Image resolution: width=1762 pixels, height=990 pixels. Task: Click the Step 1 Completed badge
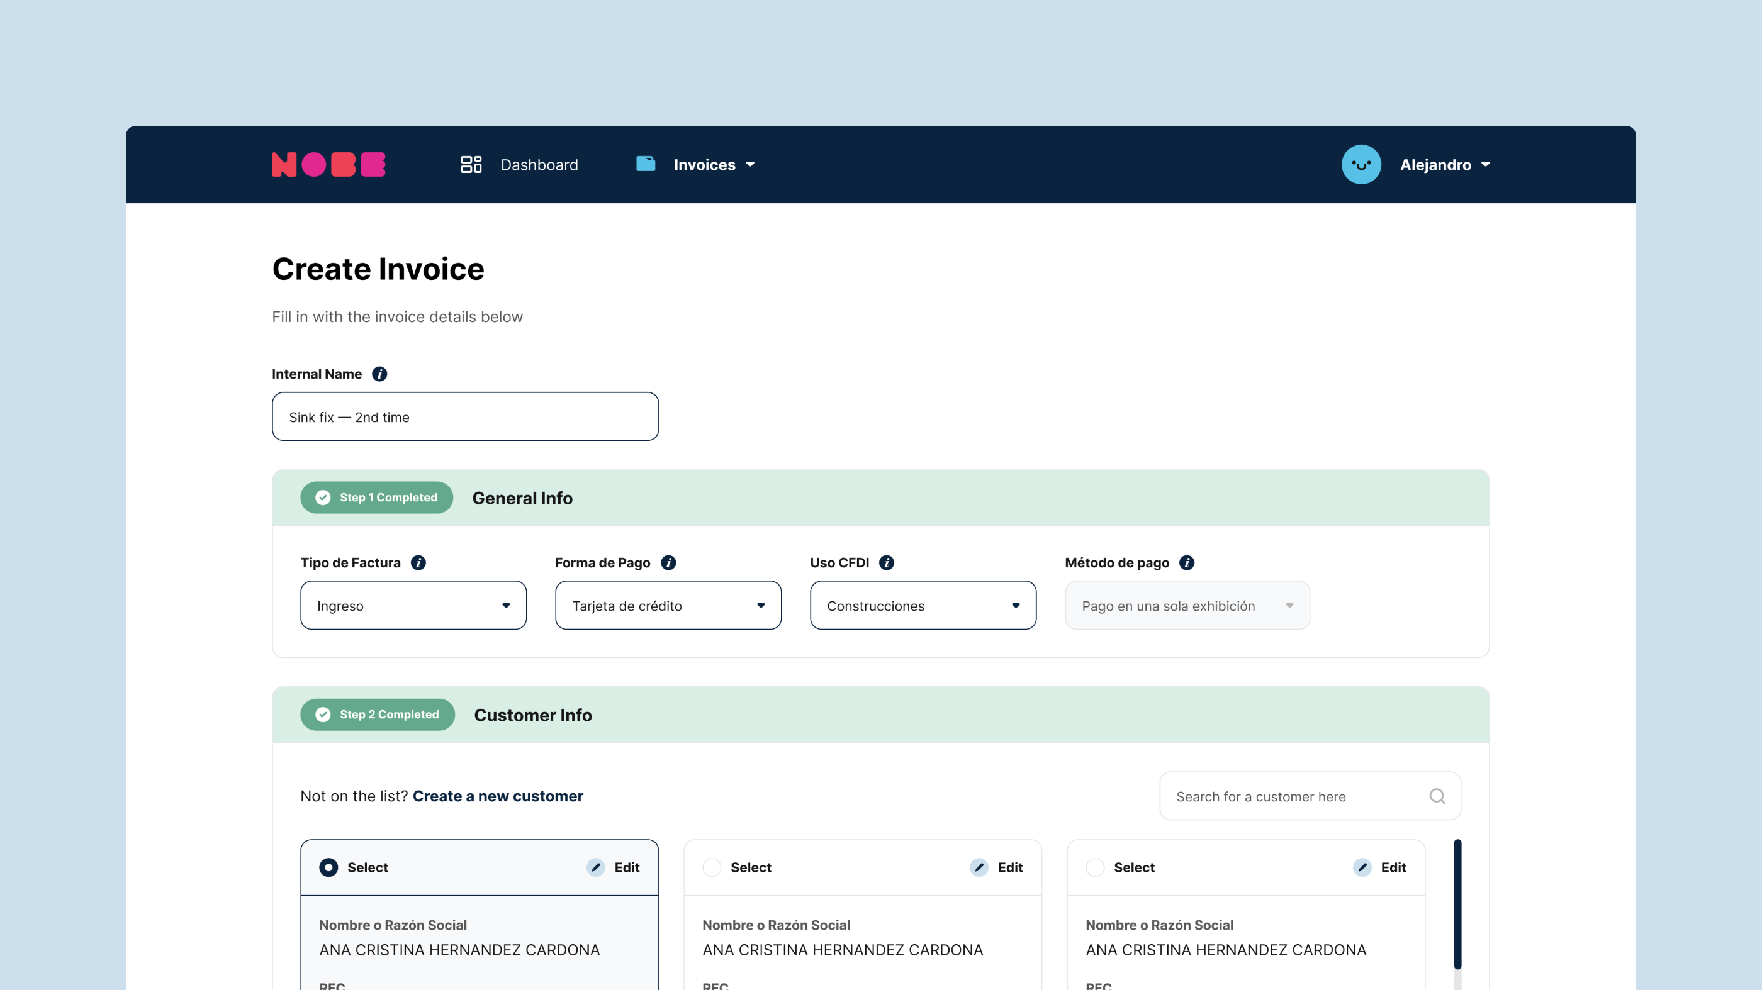click(x=377, y=498)
